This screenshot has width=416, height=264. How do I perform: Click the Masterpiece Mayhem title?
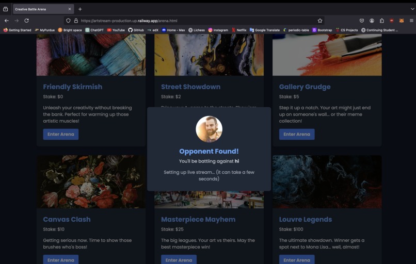tap(198, 220)
